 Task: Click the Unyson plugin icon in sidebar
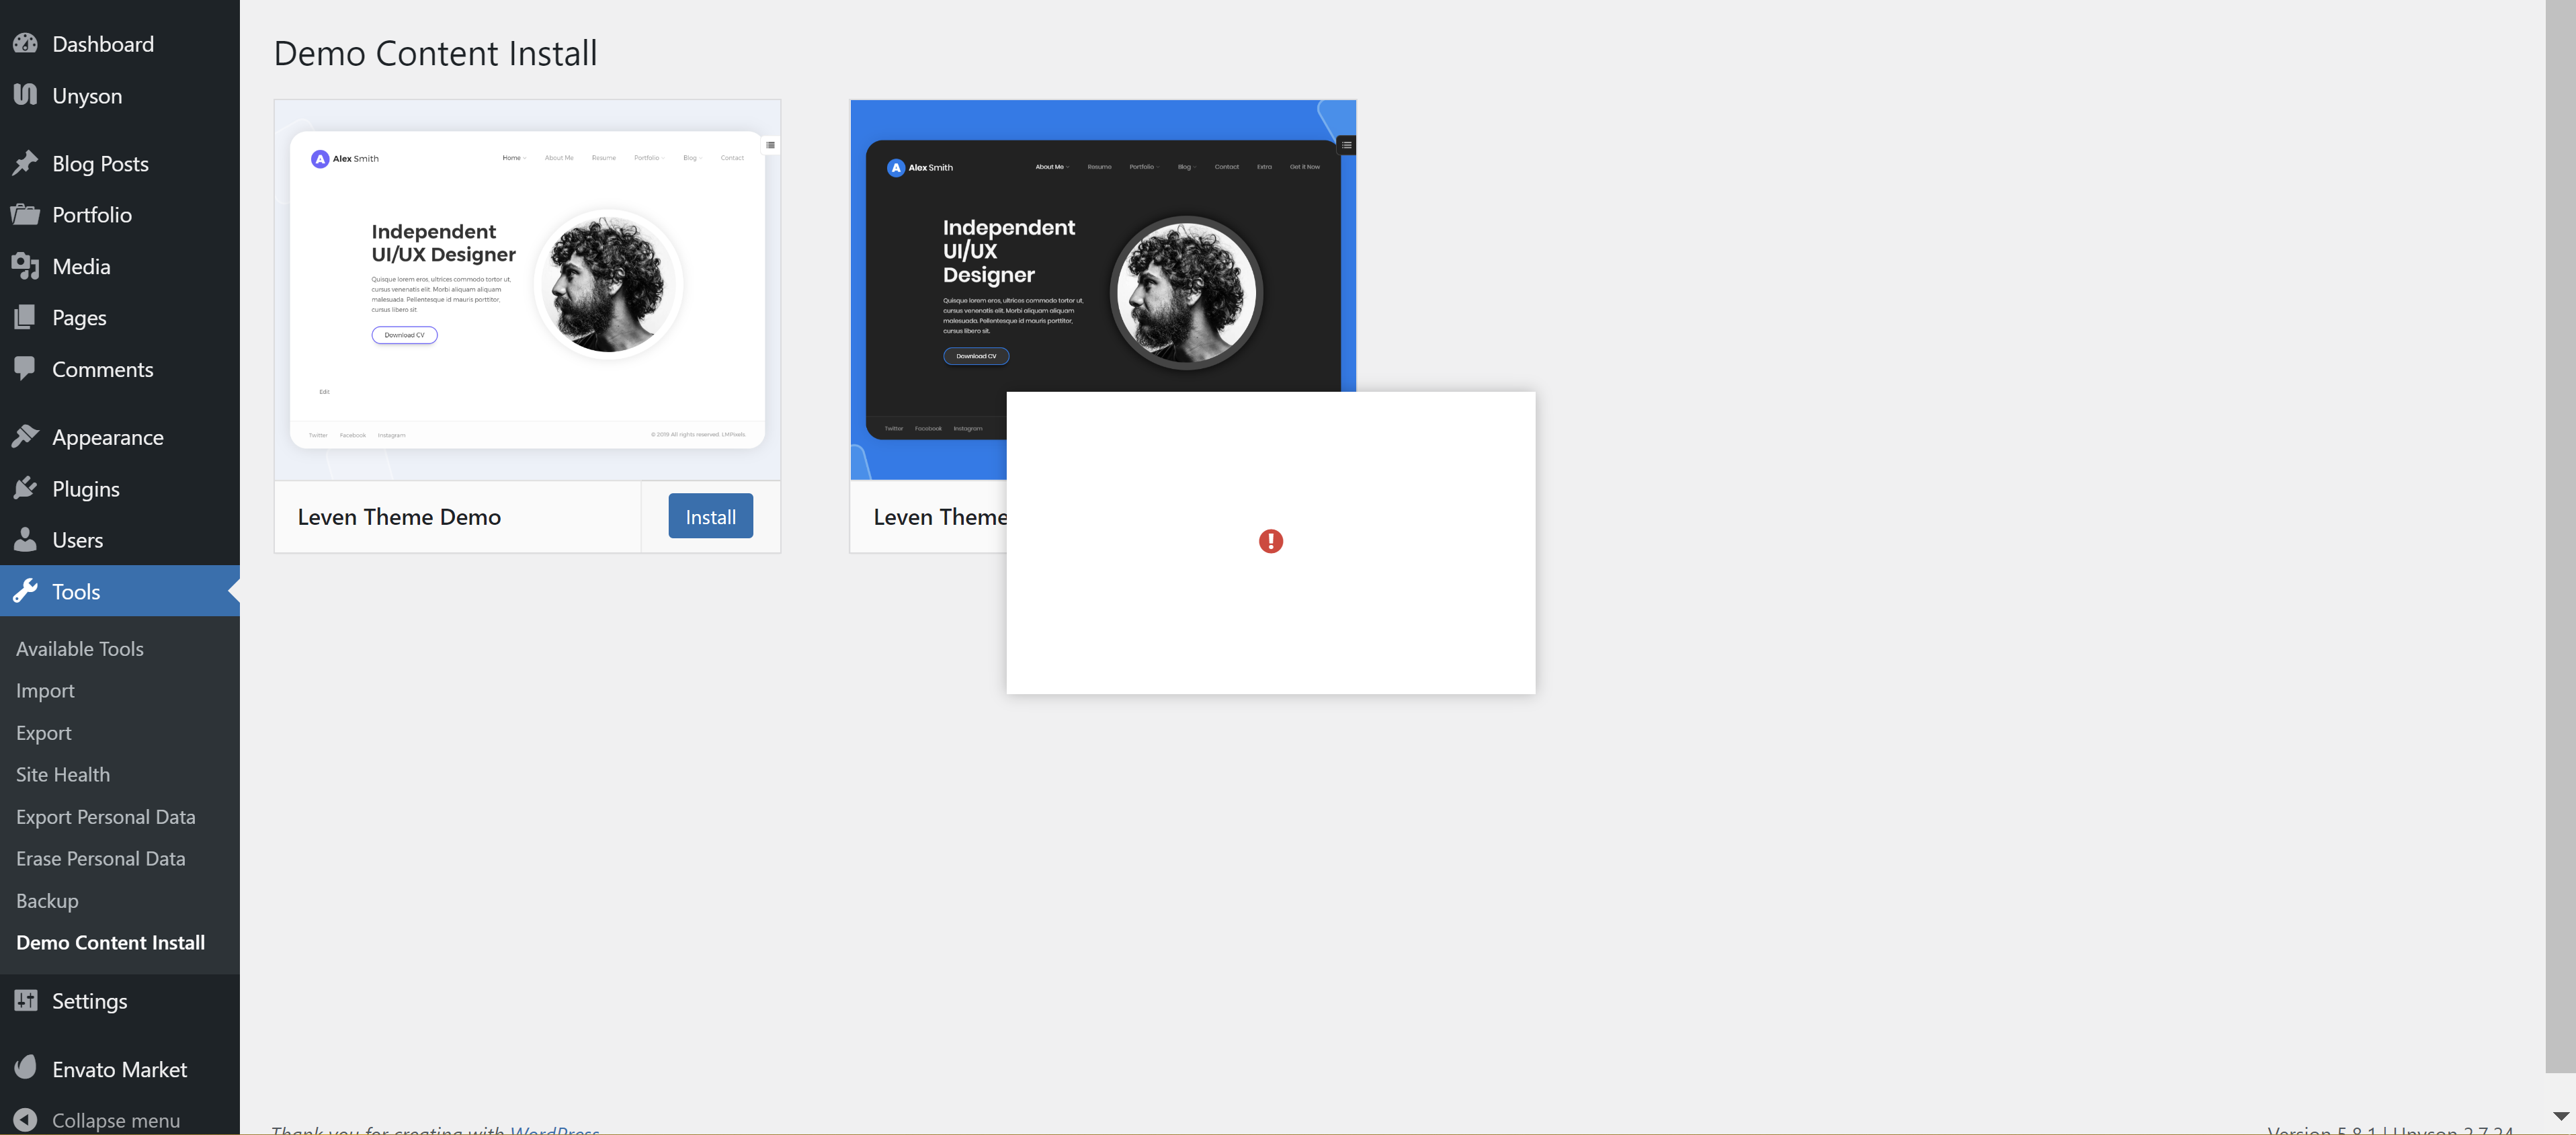[x=26, y=95]
